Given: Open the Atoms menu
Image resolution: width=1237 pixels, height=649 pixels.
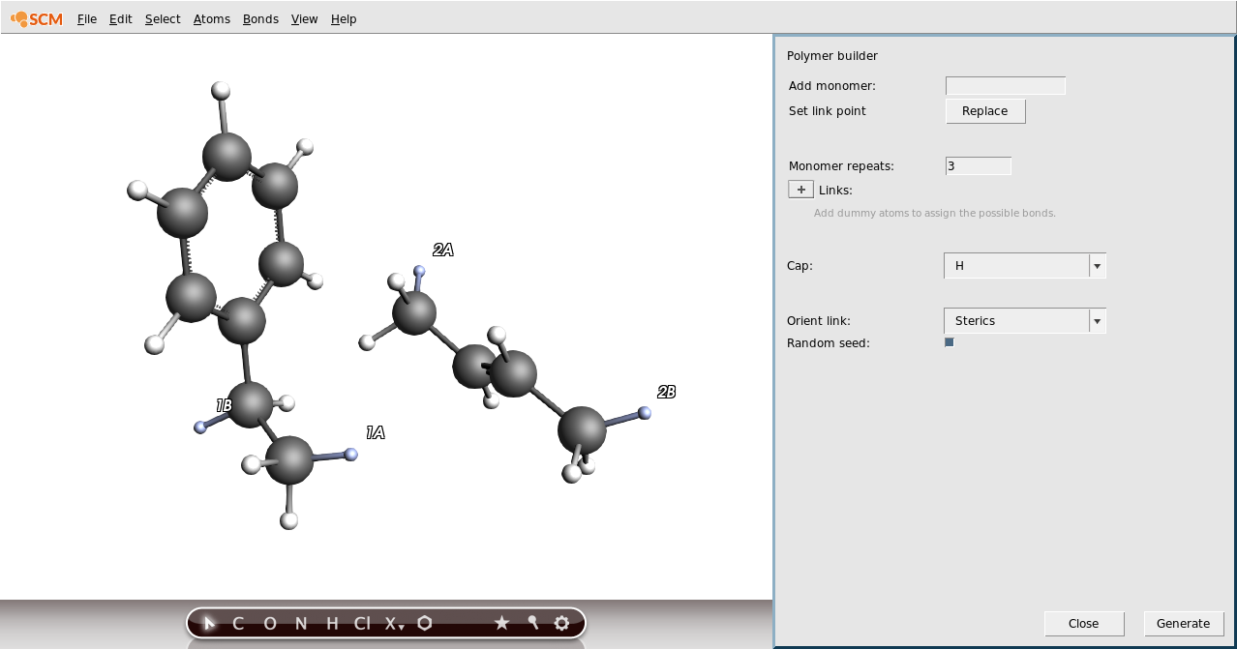Looking at the screenshot, I should tap(211, 18).
